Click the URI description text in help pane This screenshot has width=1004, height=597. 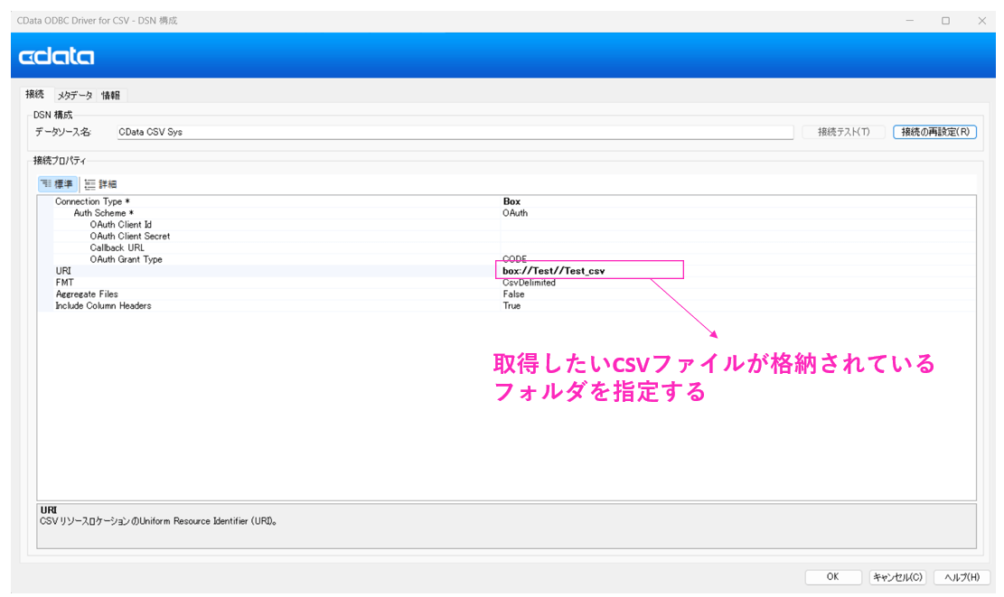pos(159,521)
